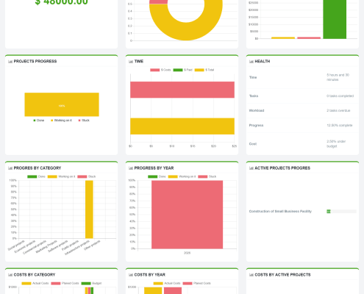364x294 pixels.
Task: Toggle $ Costs legend in Time chart
Action: (160, 70)
